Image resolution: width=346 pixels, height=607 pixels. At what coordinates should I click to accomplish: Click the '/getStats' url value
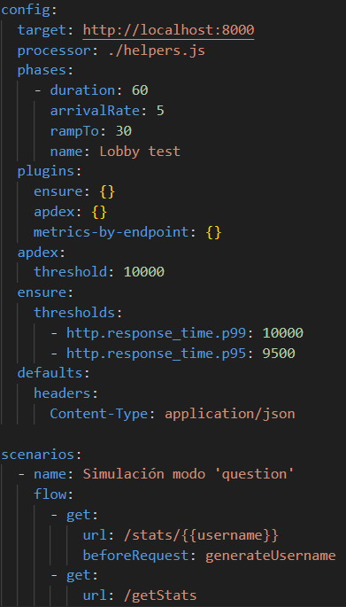click(x=160, y=595)
